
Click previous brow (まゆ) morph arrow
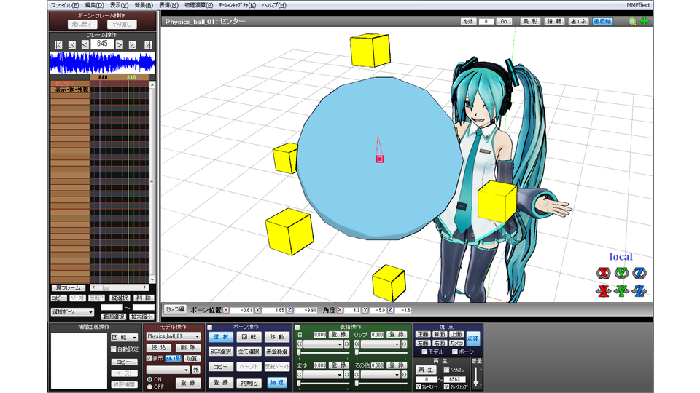tap(300, 375)
